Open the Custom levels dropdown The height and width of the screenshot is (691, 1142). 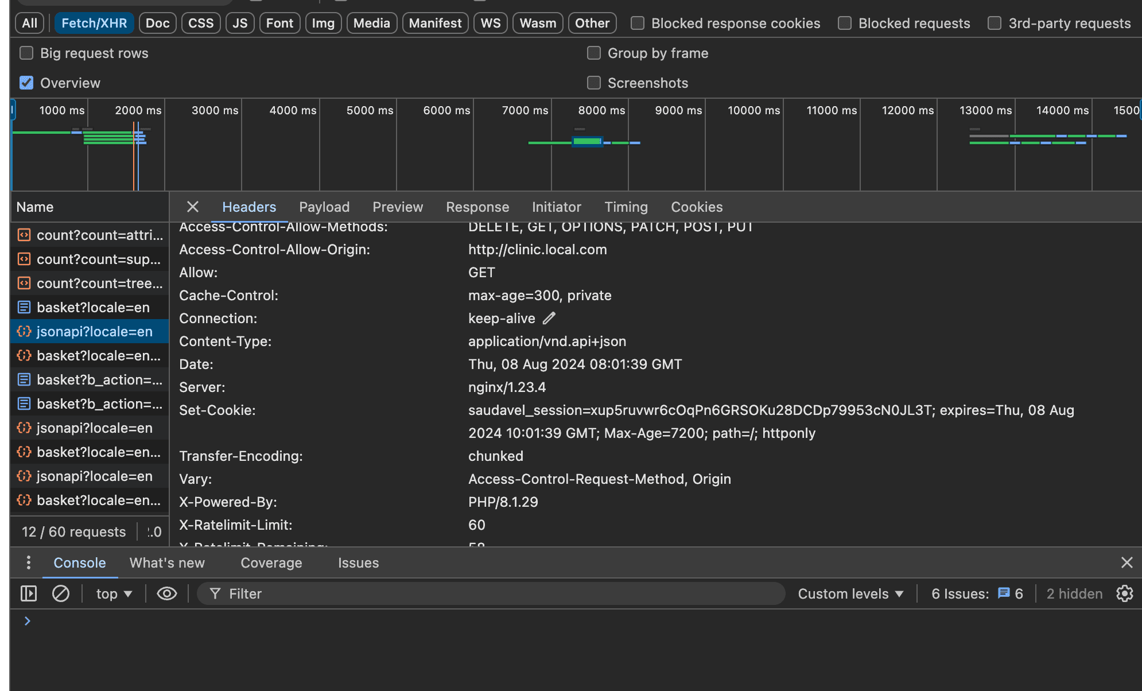tap(850, 593)
